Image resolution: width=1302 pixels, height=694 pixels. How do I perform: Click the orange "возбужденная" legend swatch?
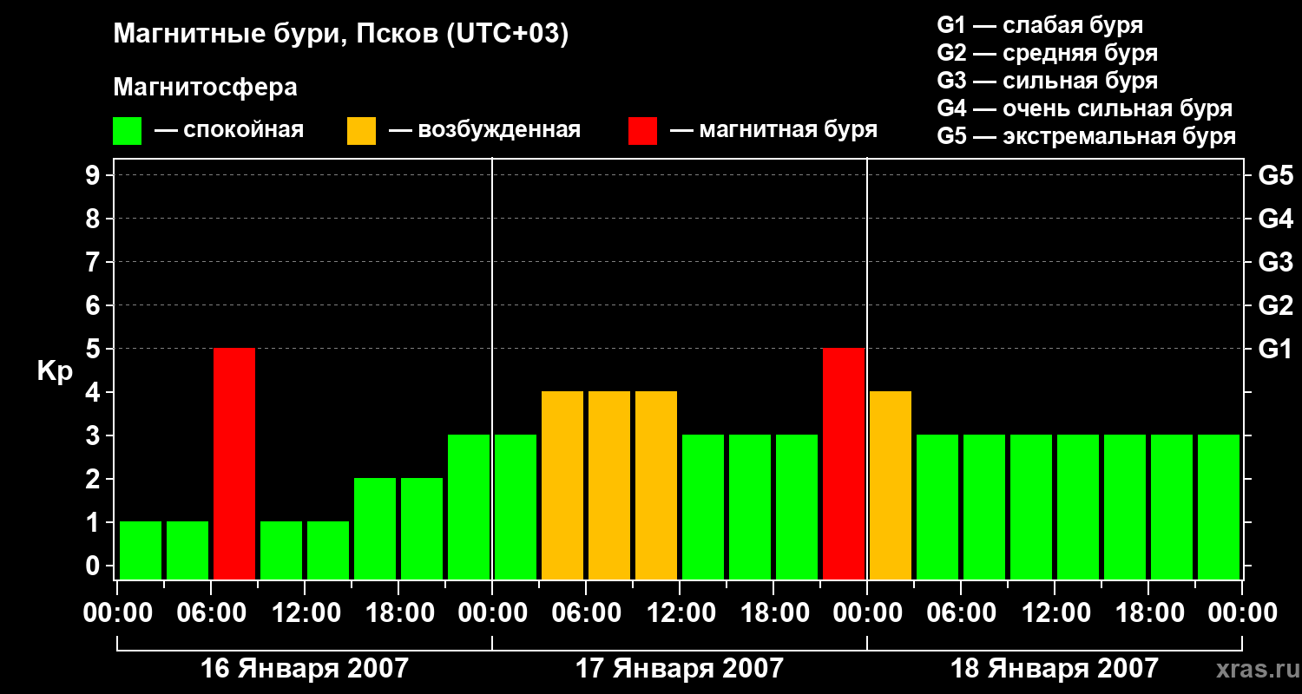(361, 131)
